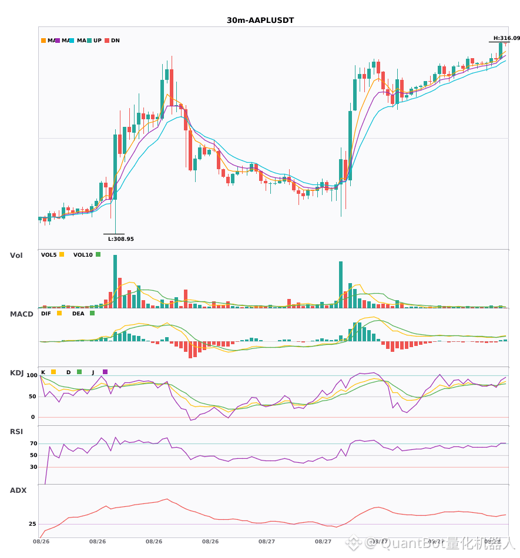Select the RSI panel label
520x558 pixels.
click(x=16, y=432)
